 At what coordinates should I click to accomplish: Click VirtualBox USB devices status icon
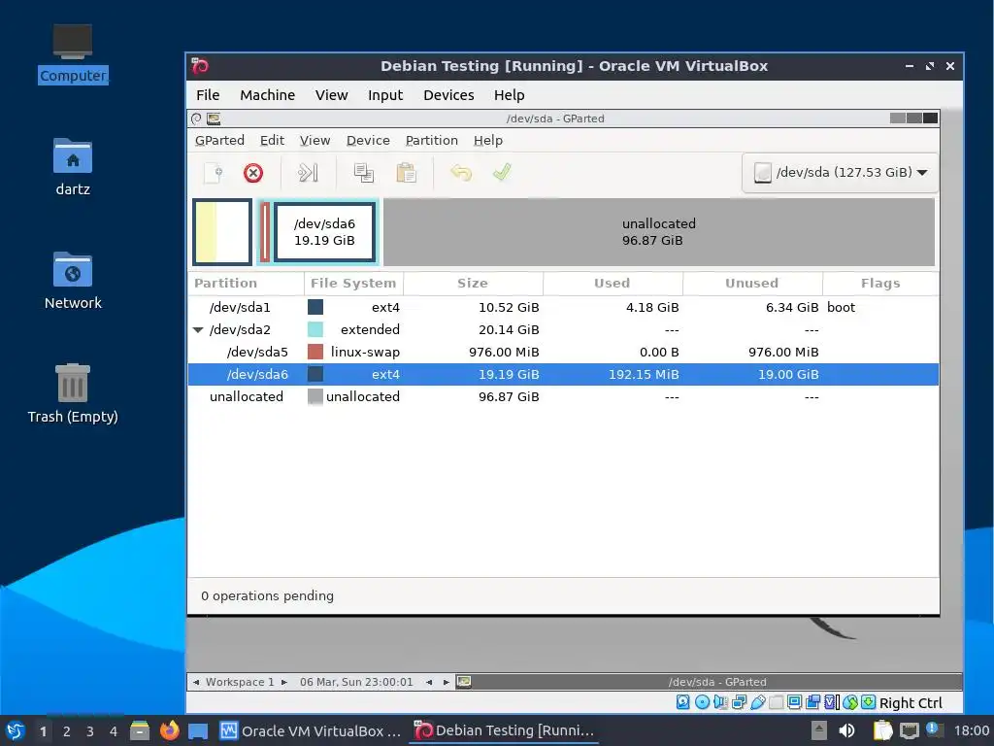757,702
